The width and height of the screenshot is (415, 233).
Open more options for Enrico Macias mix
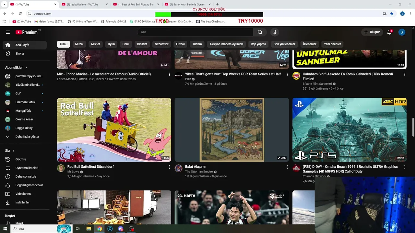pos(169,74)
